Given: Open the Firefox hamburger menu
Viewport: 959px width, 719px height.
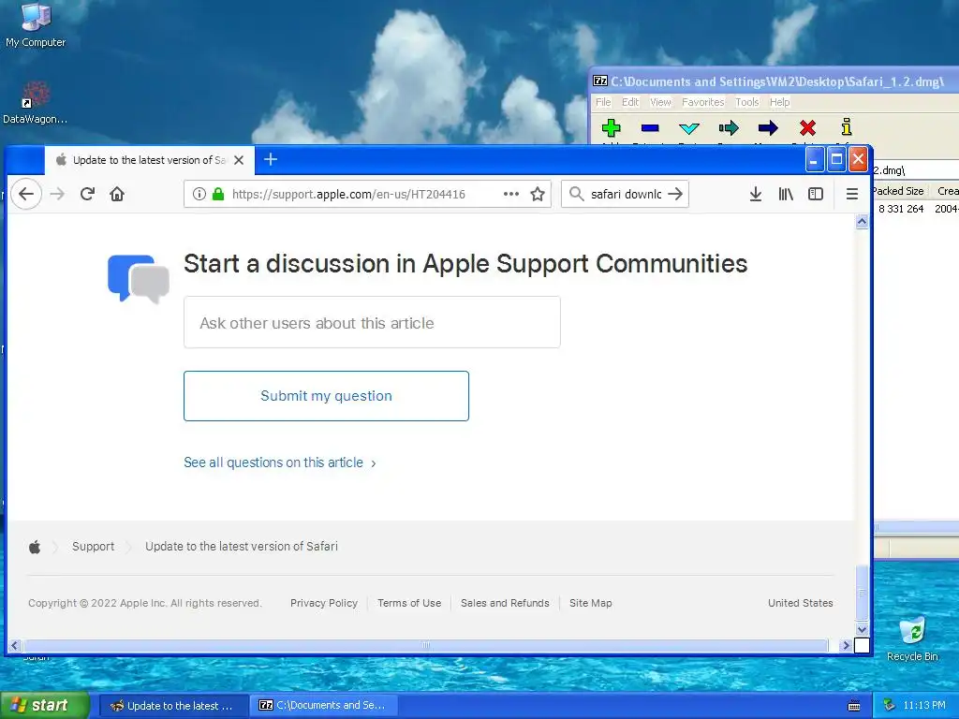Looking at the screenshot, I should pos(852,194).
